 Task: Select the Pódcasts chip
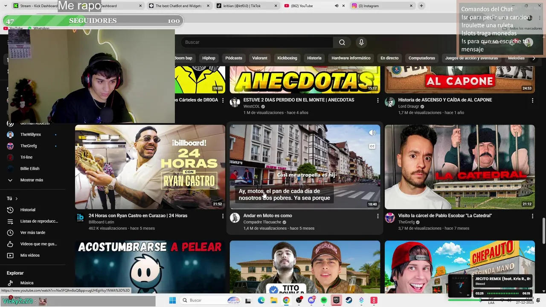click(x=234, y=58)
